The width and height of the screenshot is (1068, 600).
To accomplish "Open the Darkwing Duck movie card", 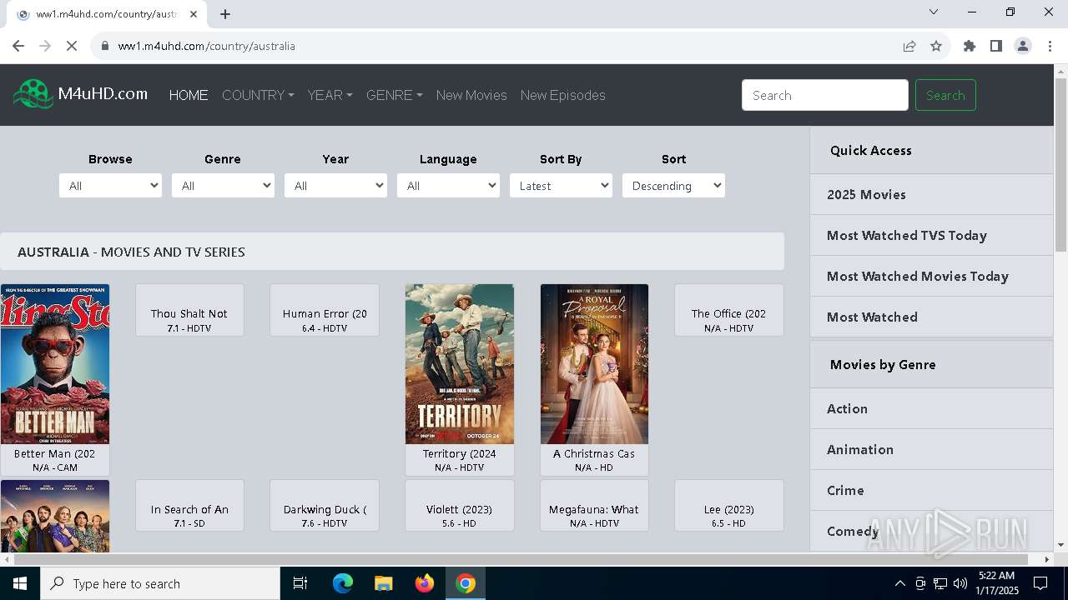I will coord(325,506).
